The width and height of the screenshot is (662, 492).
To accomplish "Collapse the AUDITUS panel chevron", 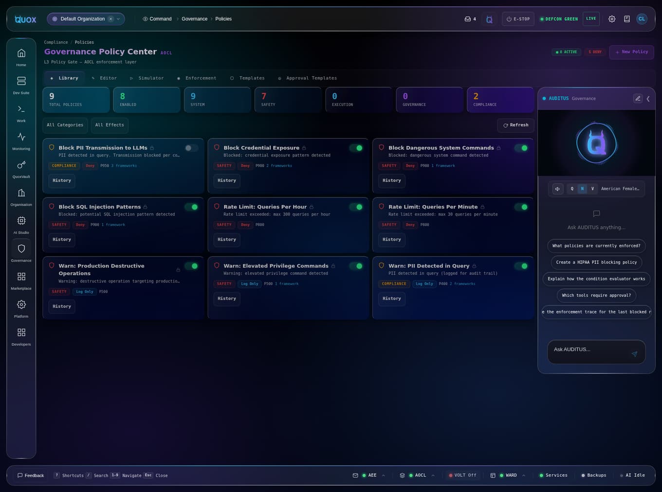I will pos(648,99).
